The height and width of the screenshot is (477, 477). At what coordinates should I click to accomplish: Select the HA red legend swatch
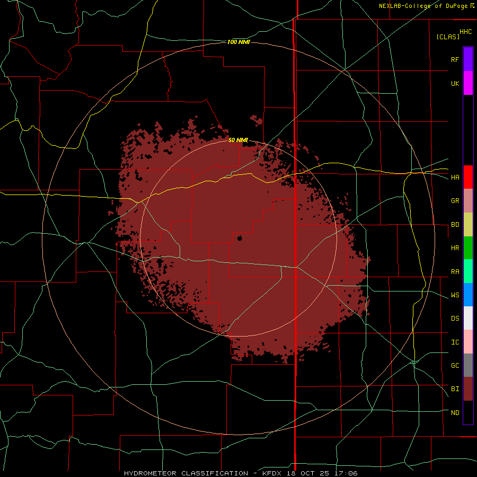point(468,177)
